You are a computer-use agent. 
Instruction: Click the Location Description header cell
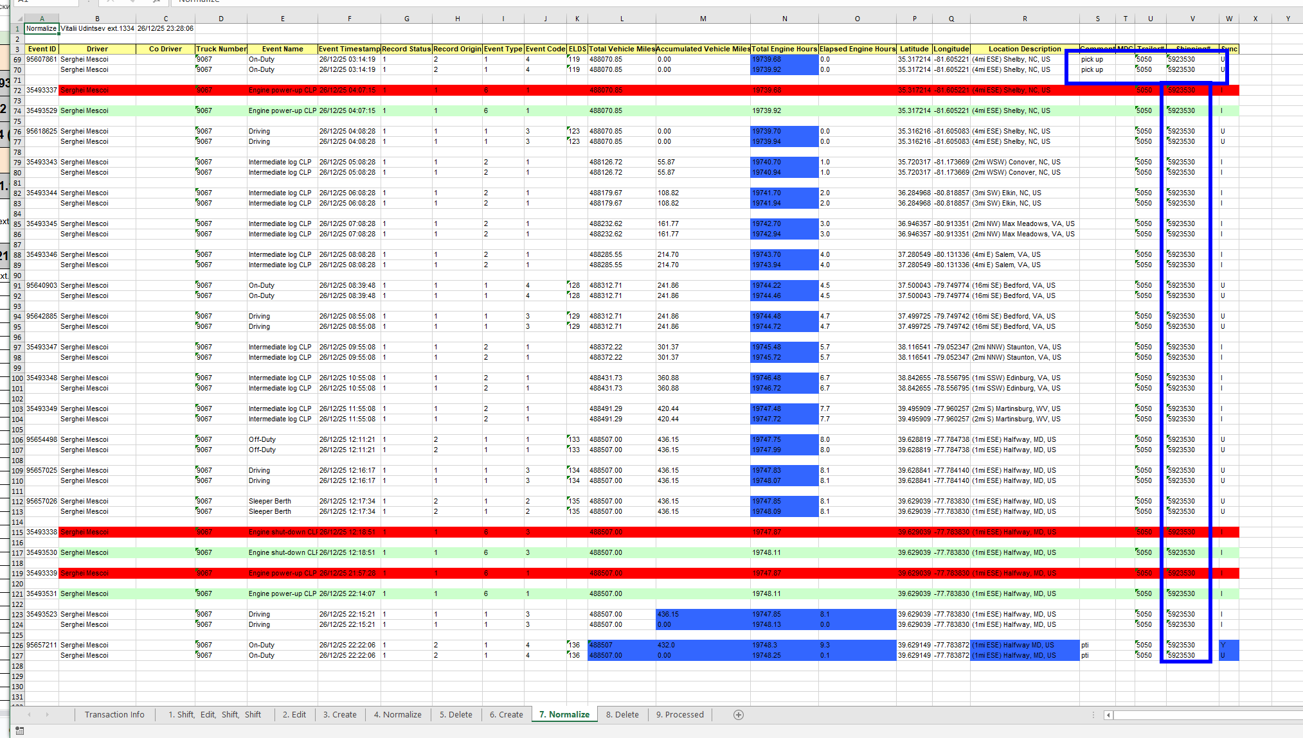[x=1025, y=49]
